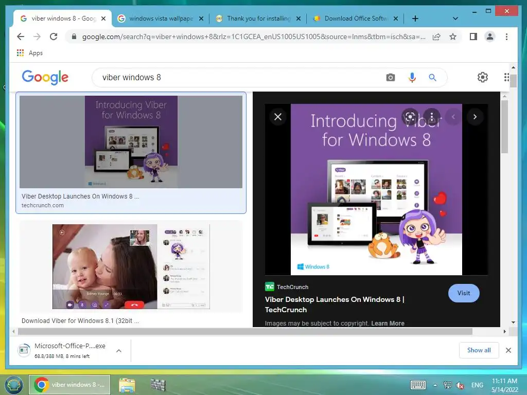Close the Download Office Software tab
This screenshot has height=395, width=527.
click(x=396, y=19)
